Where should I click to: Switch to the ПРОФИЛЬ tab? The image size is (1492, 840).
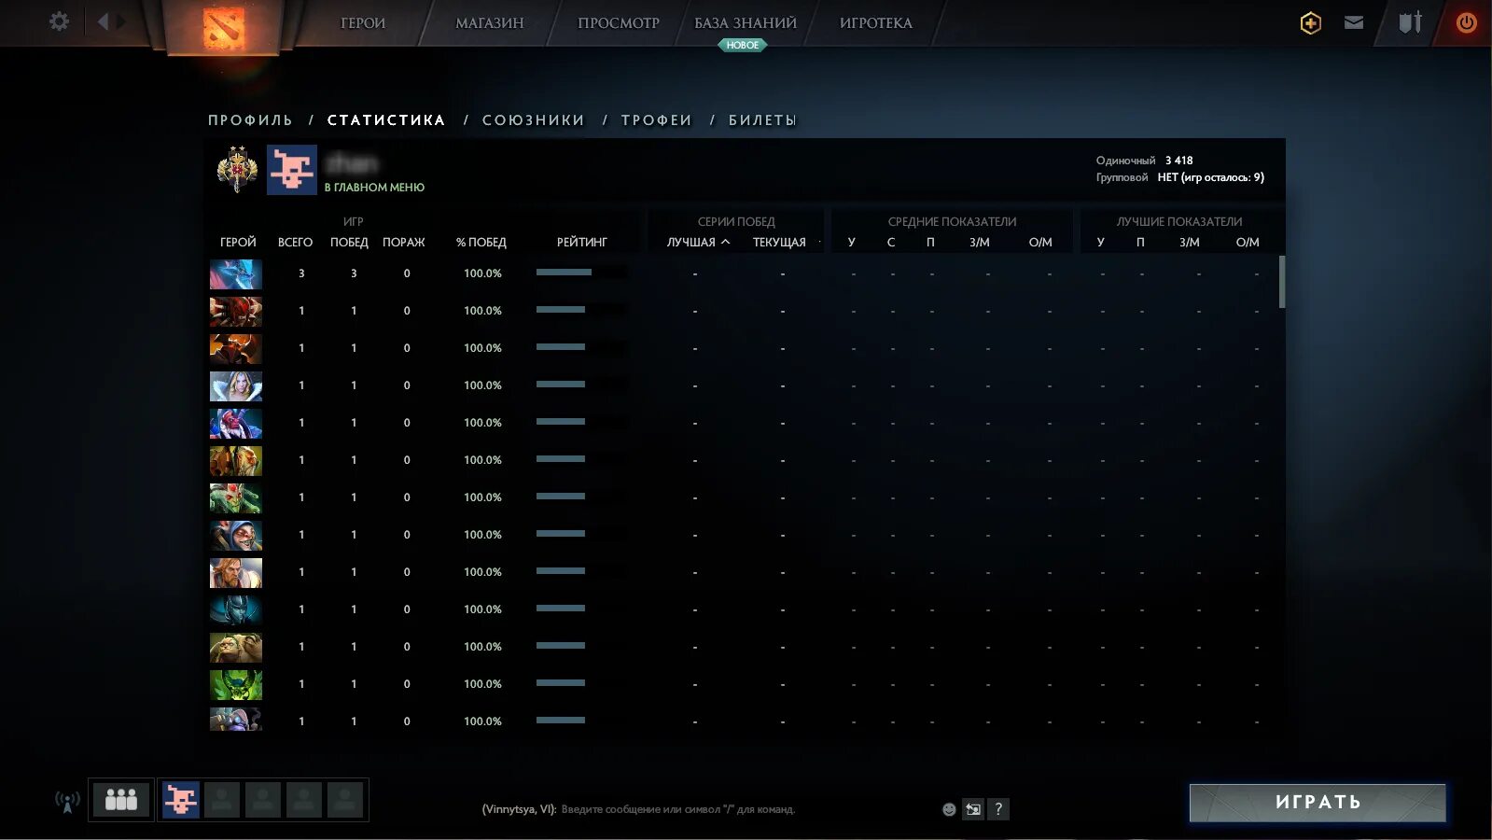(x=250, y=120)
